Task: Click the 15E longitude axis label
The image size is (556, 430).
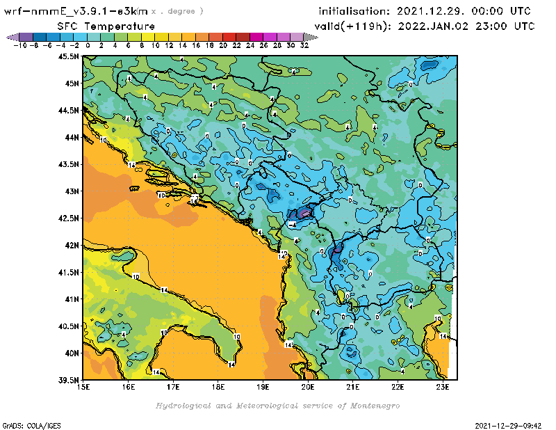Action: [83, 387]
